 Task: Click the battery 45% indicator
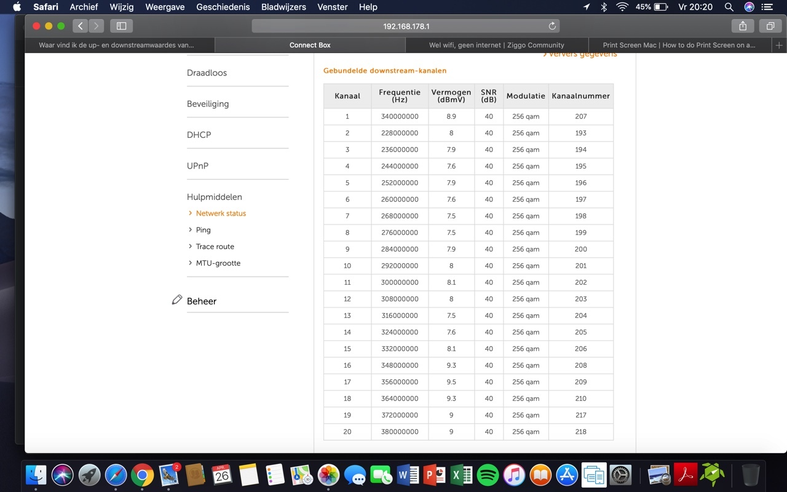[652, 7]
